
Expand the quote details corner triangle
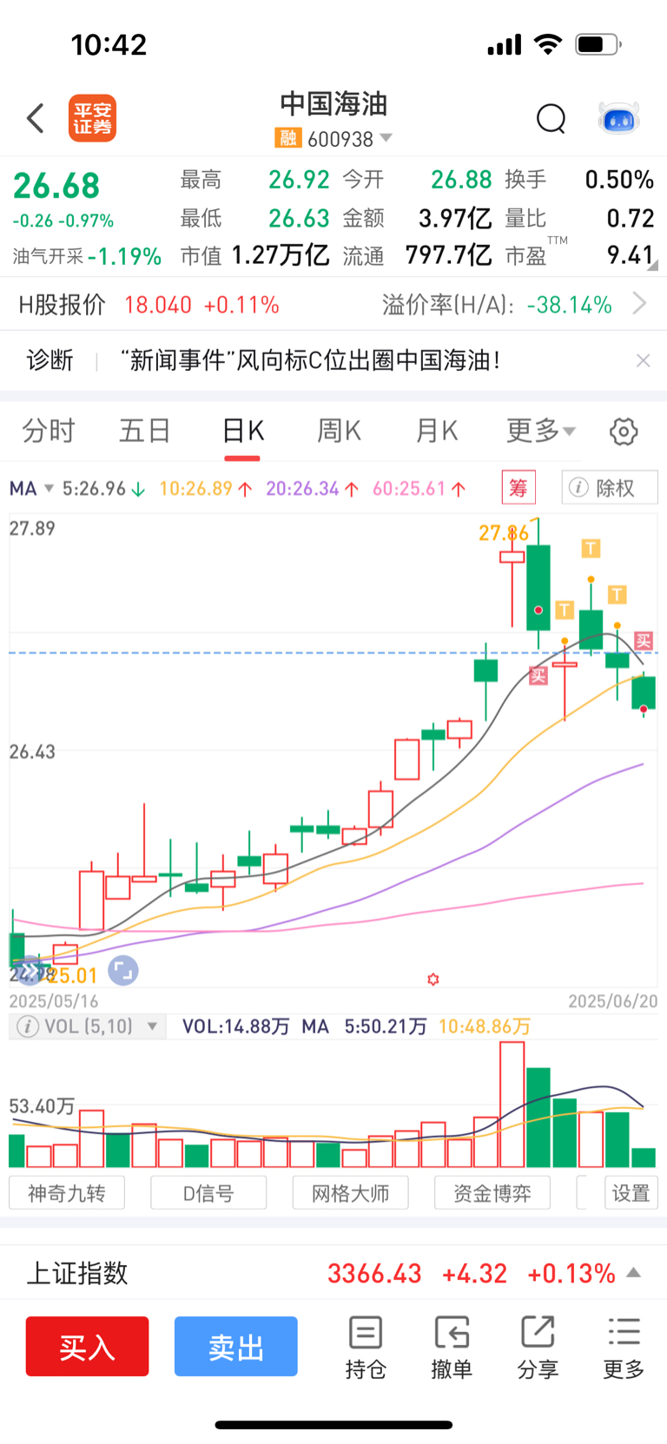pyautogui.click(x=651, y=265)
